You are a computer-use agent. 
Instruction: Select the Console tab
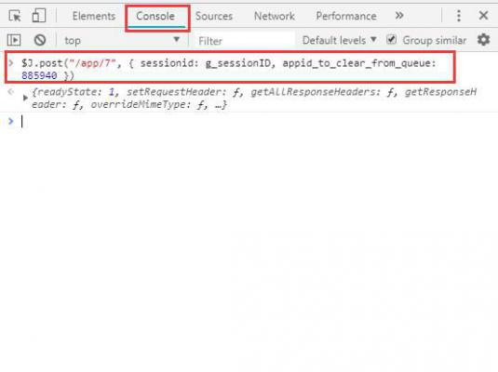point(155,16)
